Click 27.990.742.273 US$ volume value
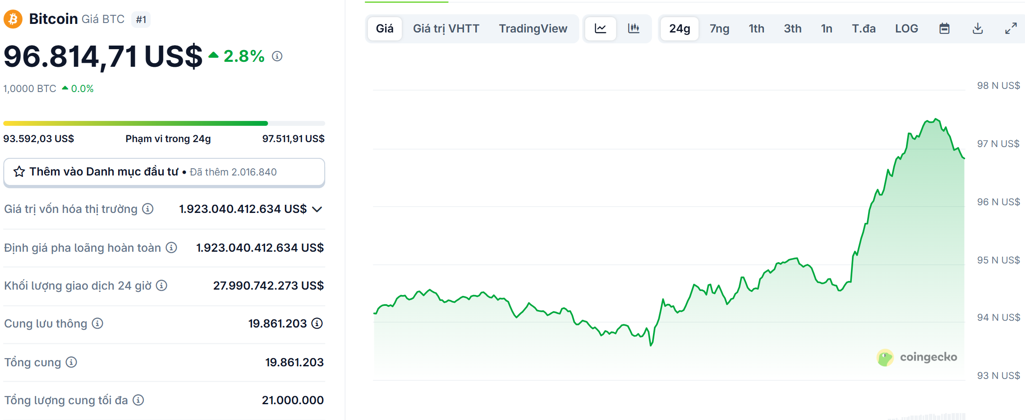The width and height of the screenshot is (1025, 420). tap(268, 286)
